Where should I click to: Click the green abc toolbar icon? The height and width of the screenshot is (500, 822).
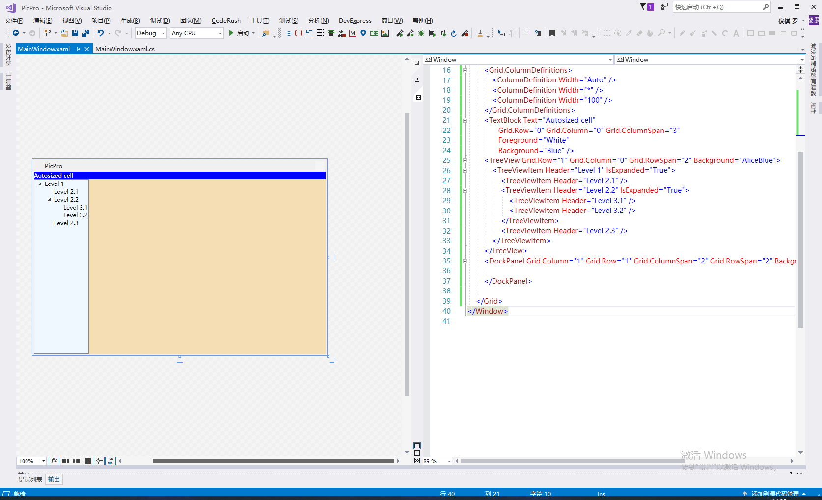click(x=374, y=33)
